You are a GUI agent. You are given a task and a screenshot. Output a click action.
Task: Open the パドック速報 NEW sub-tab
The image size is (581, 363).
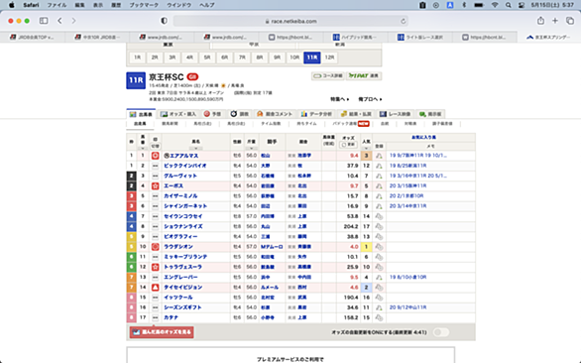tap(351, 123)
